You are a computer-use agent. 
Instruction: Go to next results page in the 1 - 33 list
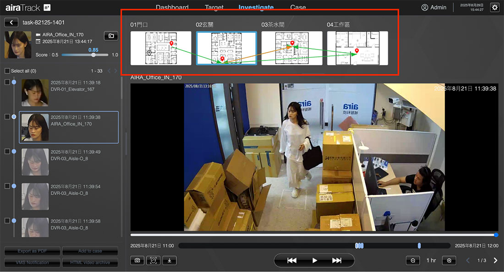click(116, 71)
